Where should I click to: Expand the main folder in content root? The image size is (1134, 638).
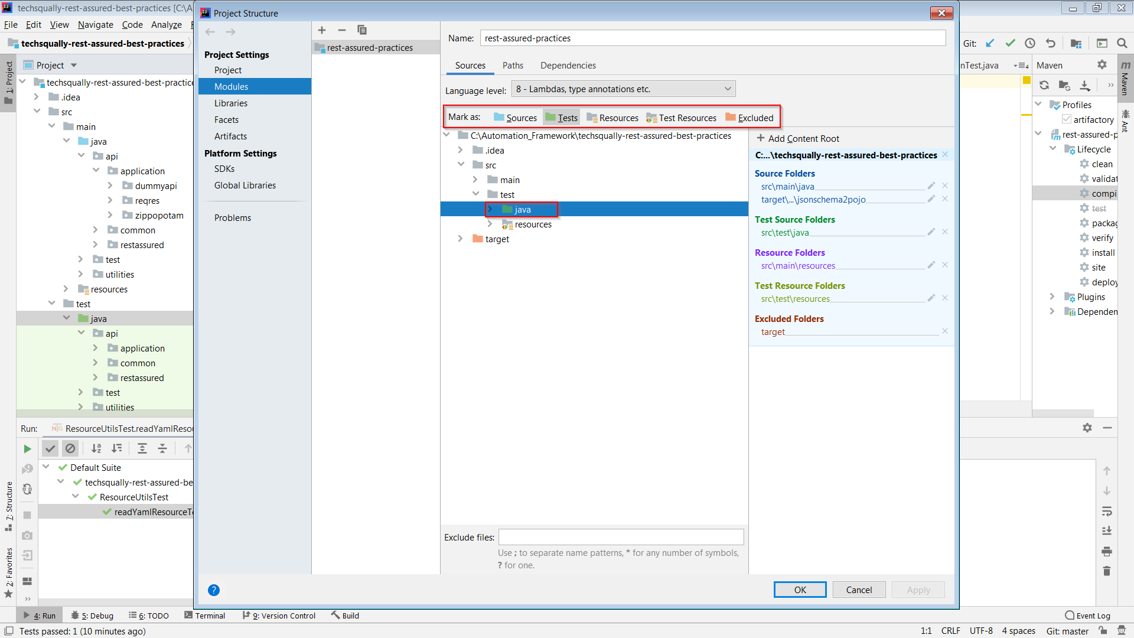(x=475, y=180)
